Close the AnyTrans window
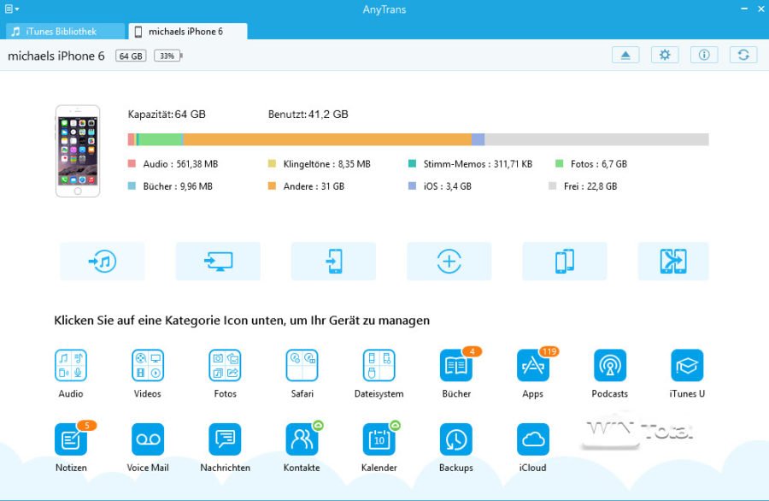 [x=761, y=9]
